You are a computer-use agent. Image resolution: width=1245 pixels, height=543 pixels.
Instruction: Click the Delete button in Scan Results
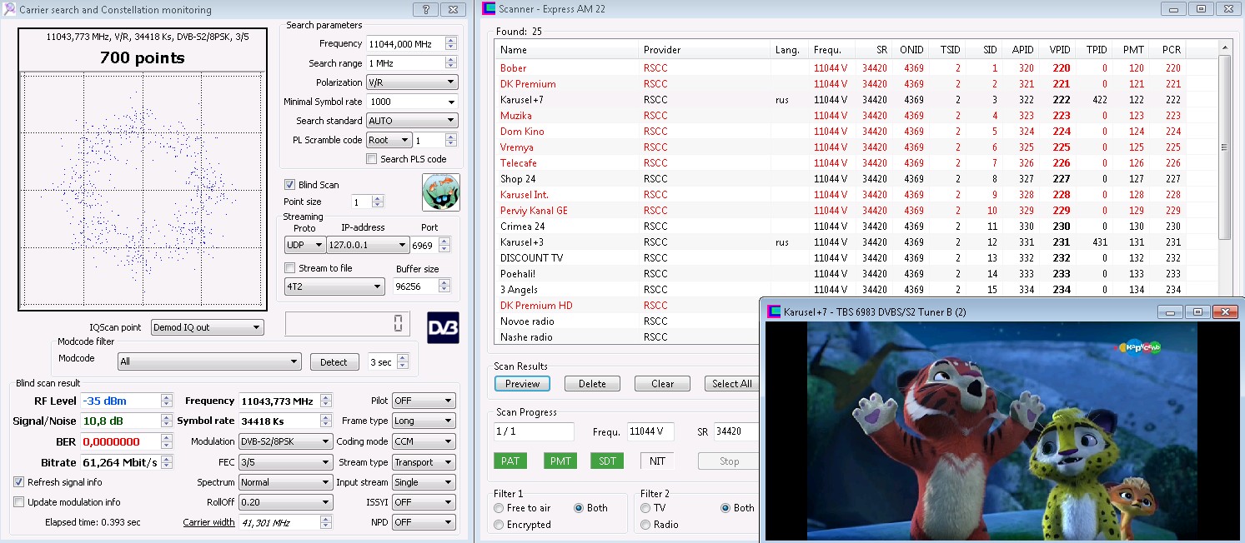(x=592, y=384)
